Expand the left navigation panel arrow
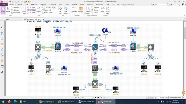This screenshot has height=104, width=186. 3,22
